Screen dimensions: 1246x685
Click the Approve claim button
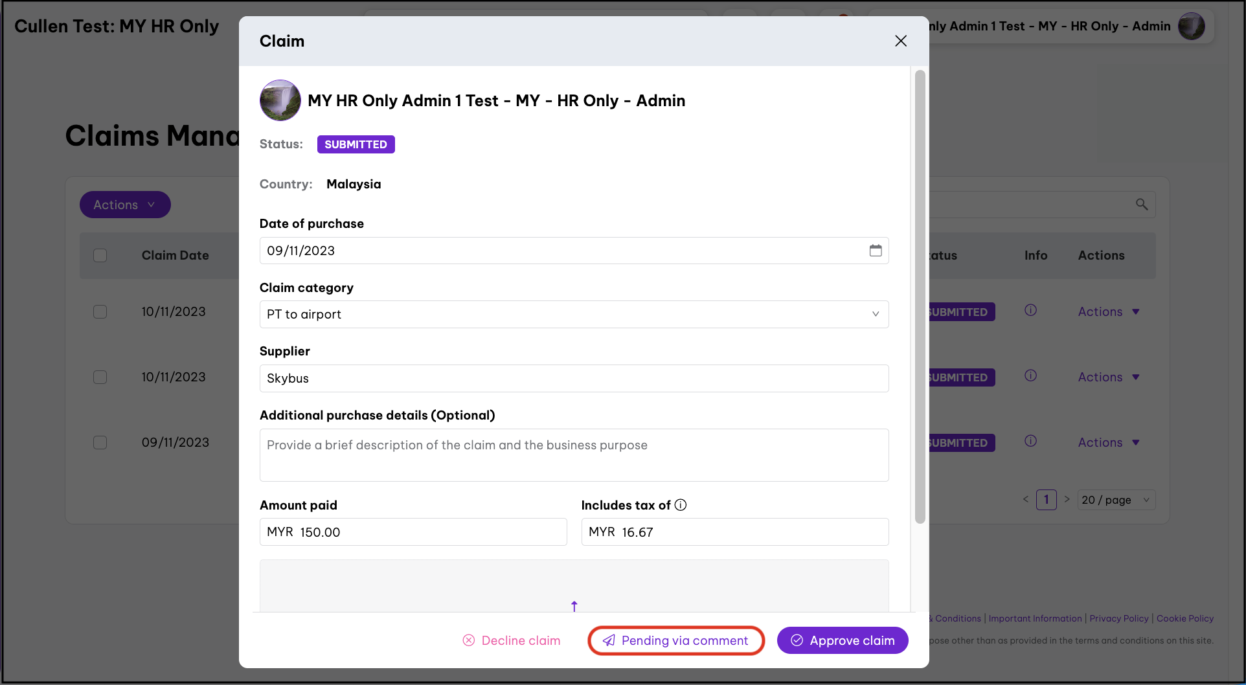(x=843, y=640)
